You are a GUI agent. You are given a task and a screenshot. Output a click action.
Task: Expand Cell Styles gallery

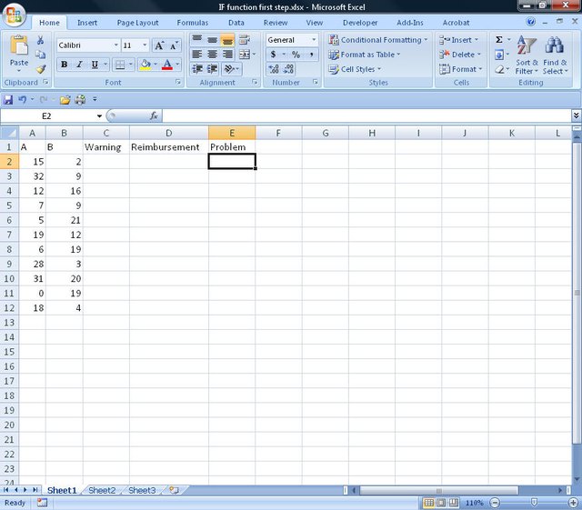[355, 69]
